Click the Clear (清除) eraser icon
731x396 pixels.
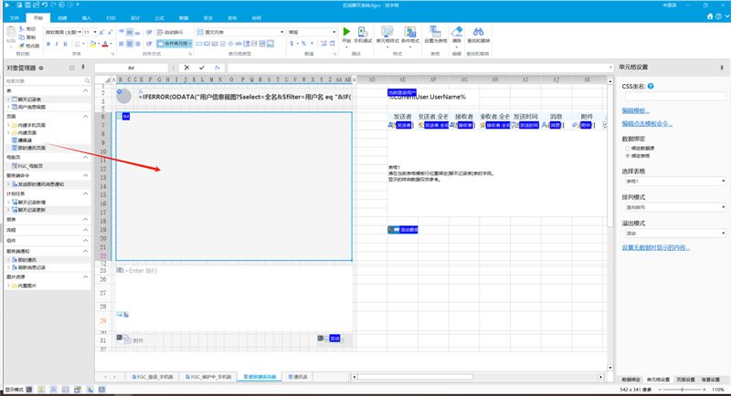(457, 32)
